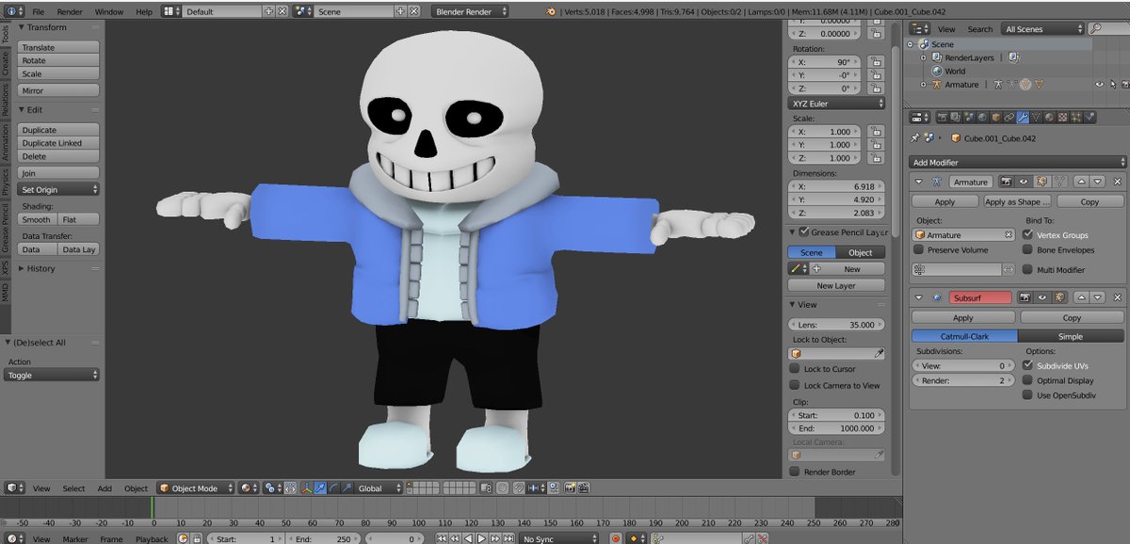Enable Multi Modifier checkbox
The width and height of the screenshot is (1130, 544).
coord(1028,270)
